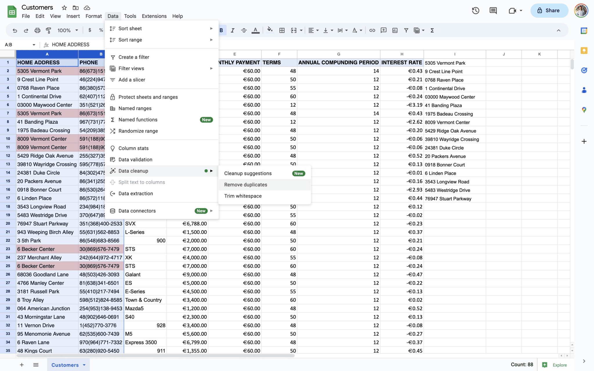This screenshot has height=371, width=594.
Task: Expand the Customers sheet tab arrow
Action: [x=84, y=365]
